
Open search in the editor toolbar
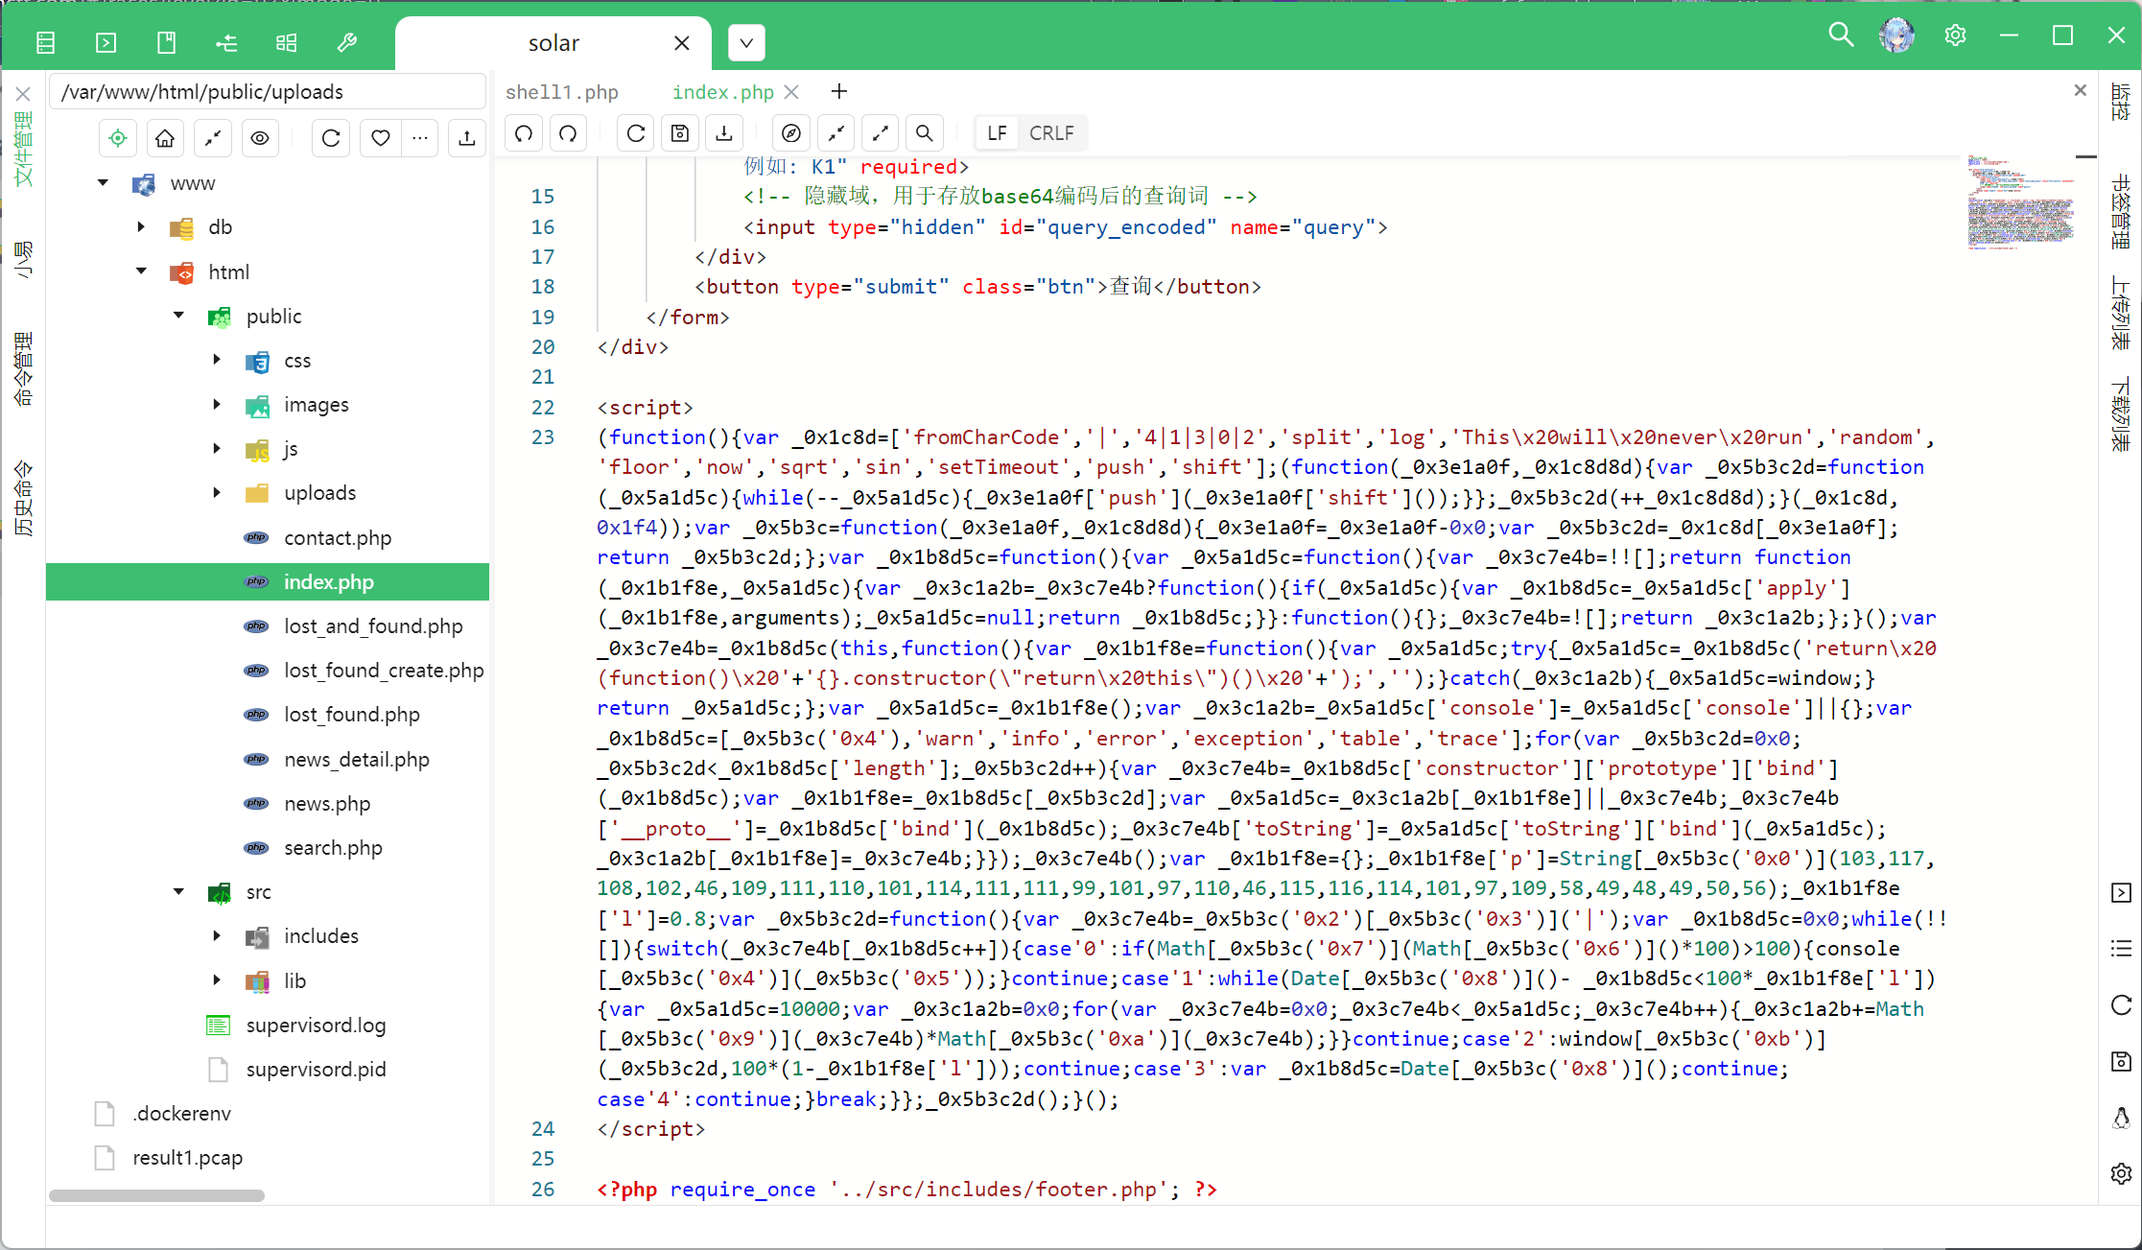(x=925, y=133)
